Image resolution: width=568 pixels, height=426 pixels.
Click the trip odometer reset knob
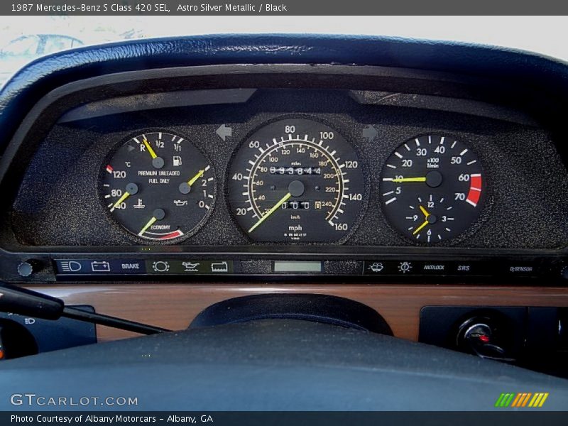tap(25, 269)
